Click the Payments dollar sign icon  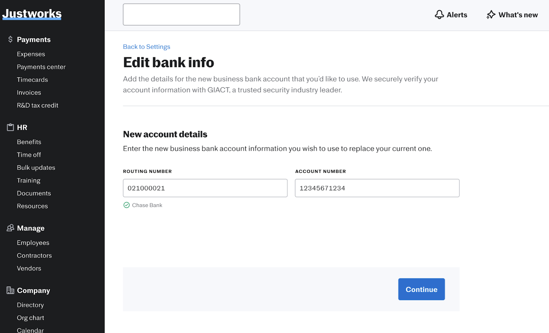(10, 39)
